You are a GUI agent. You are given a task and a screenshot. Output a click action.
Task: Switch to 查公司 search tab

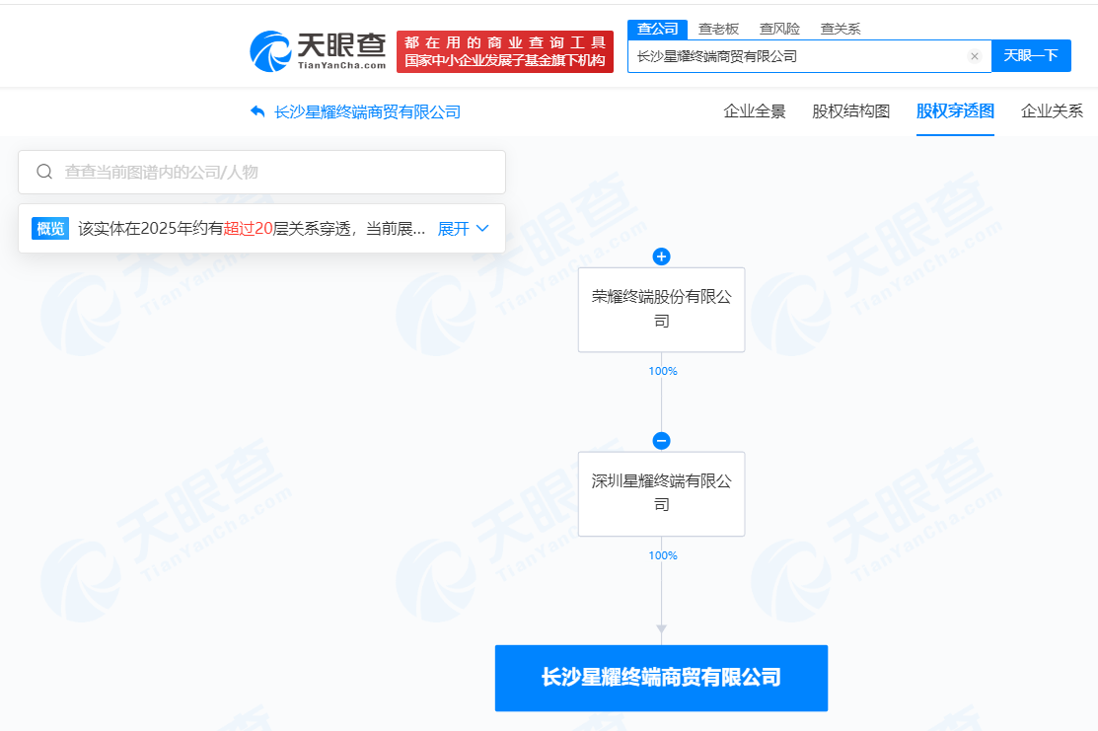658,29
